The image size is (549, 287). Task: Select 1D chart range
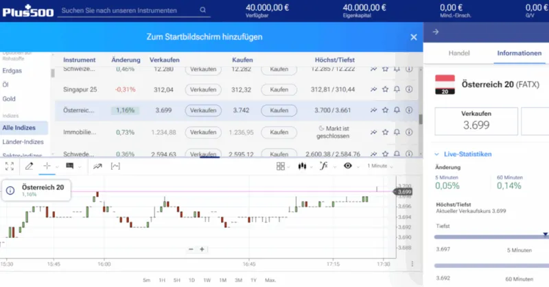point(191,280)
